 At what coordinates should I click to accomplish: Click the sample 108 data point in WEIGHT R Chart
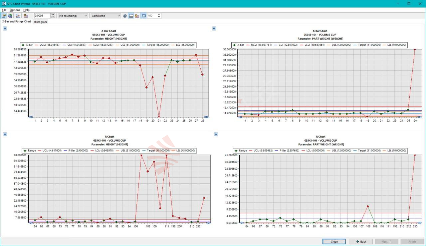[368, 206]
